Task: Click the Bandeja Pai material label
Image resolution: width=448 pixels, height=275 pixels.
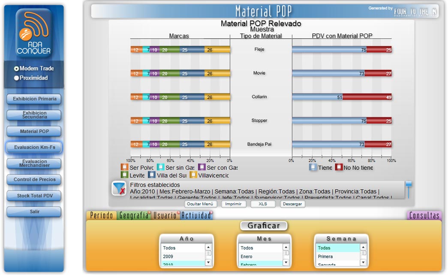Action: (x=259, y=144)
